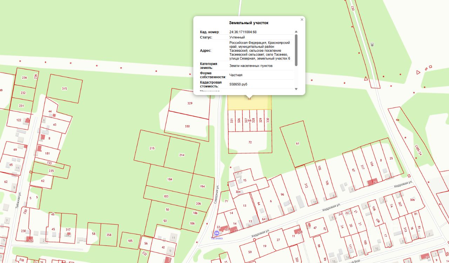Select land parcel 184
Viewport: 449px width, 263px height.
point(170,179)
